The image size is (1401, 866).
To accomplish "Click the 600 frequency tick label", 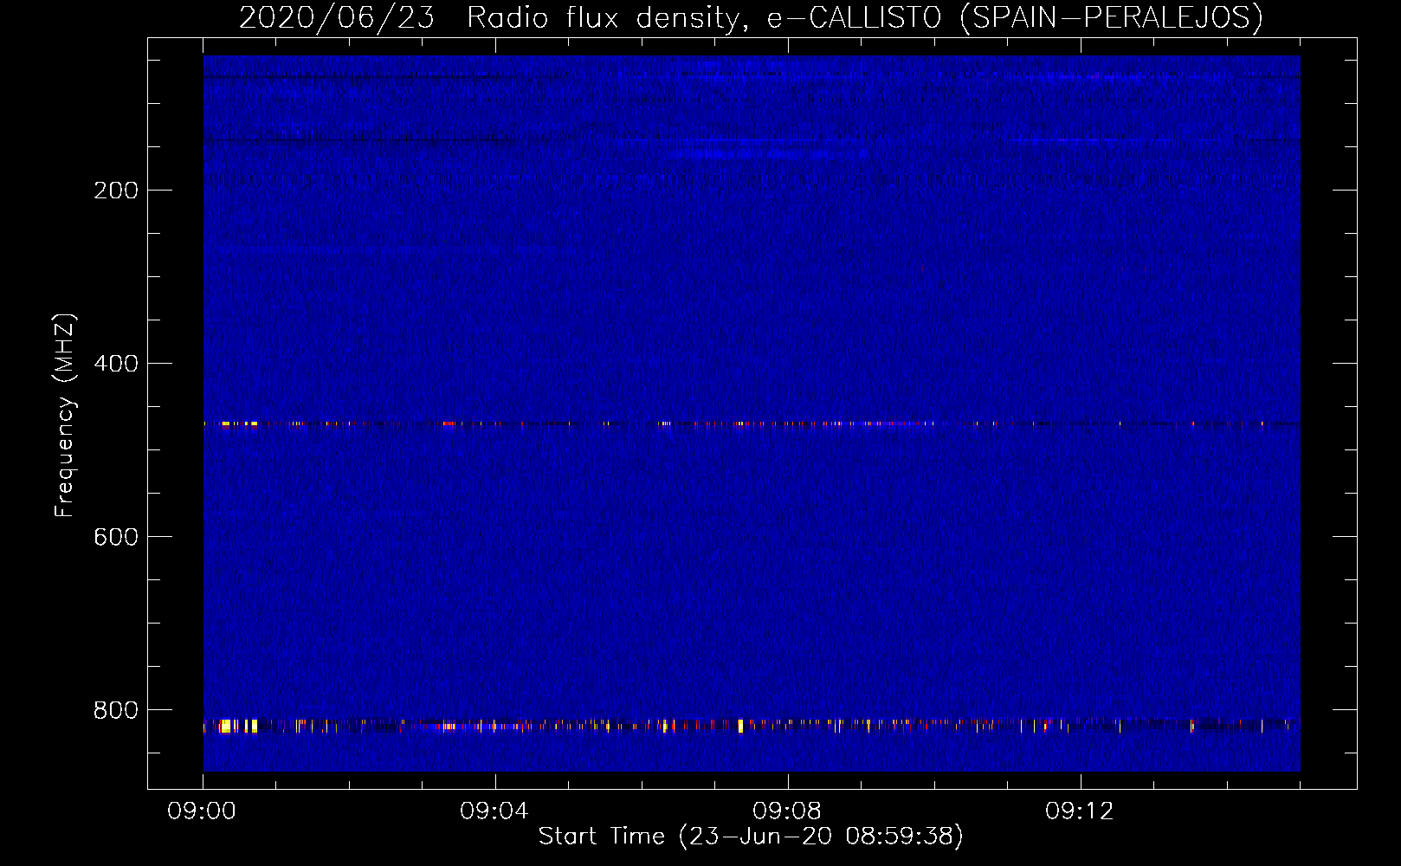I will [x=116, y=537].
